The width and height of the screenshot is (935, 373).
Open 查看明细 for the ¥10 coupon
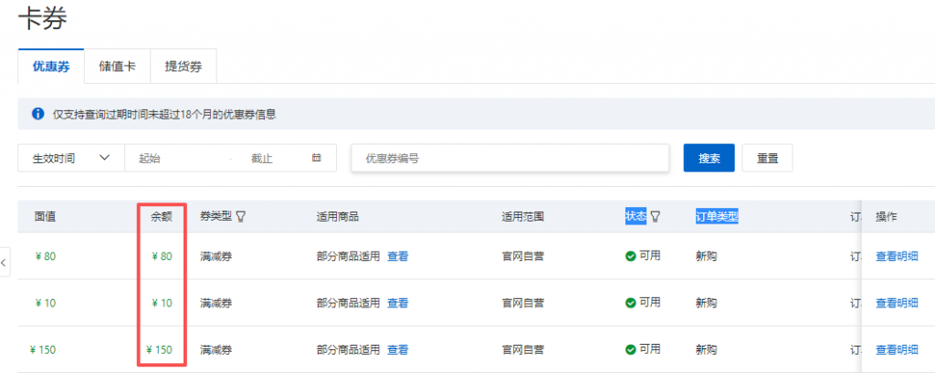pos(897,303)
